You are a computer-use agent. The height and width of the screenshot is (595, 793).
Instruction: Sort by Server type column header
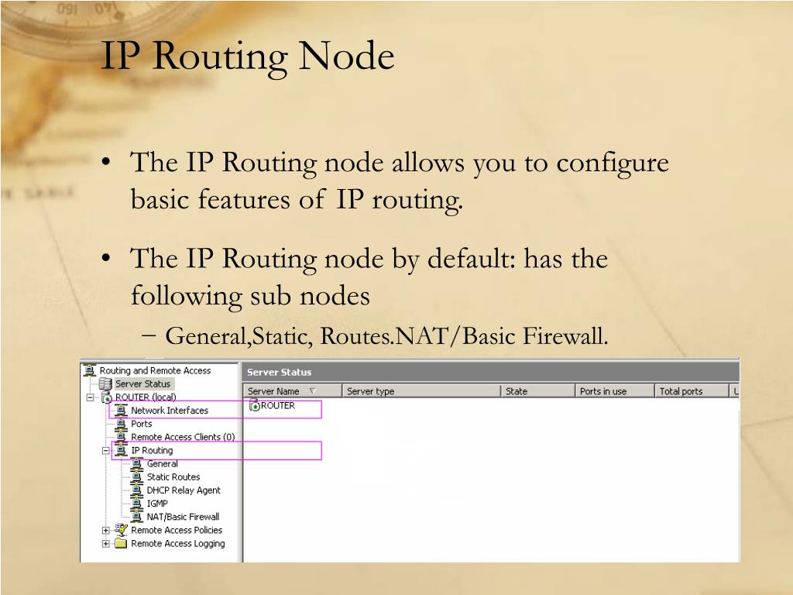(x=421, y=391)
